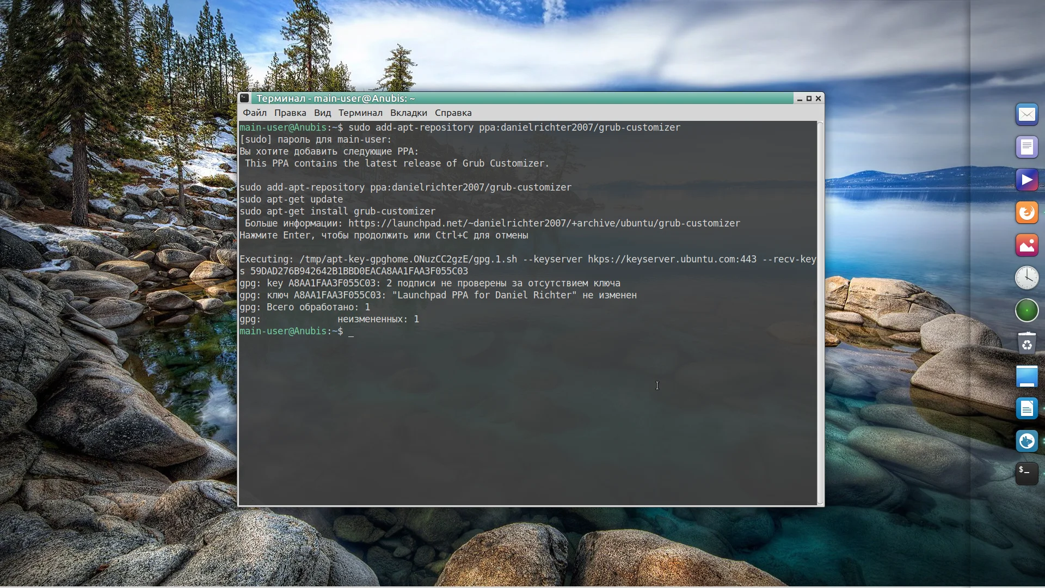Screen dimensions: 1045x588
Task: Click the terminal window menu icon in titlebar
Action: pos(245,99)
